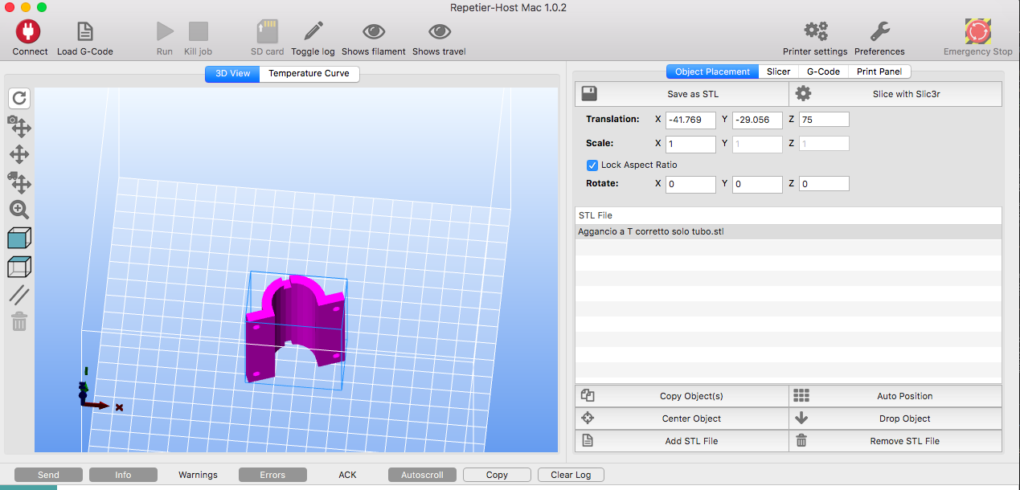The image size is (1020, 490).
Task: Edit the Rotate Z field
Action: point(824,184)
